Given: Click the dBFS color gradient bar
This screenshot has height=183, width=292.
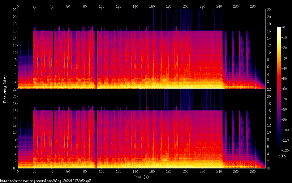Looking at the screenshot, I should point(279,89).
